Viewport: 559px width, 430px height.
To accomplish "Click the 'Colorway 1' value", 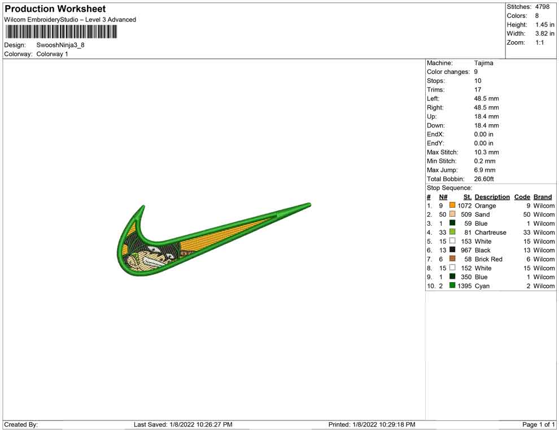I will 52,54.
